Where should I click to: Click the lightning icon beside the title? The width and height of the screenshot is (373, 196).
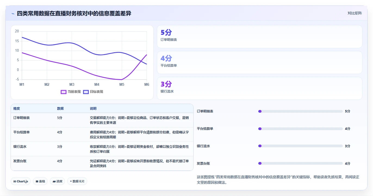pos(13,13)
